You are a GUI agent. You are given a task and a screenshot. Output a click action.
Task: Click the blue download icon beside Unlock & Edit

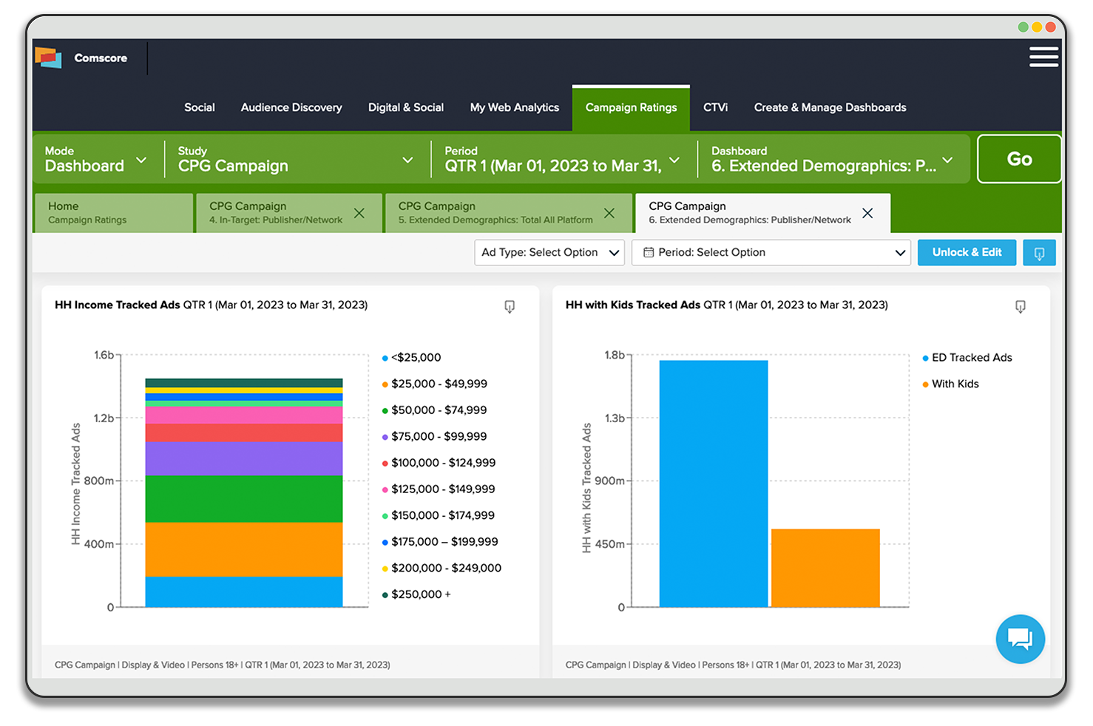(x=1039, y=253)
